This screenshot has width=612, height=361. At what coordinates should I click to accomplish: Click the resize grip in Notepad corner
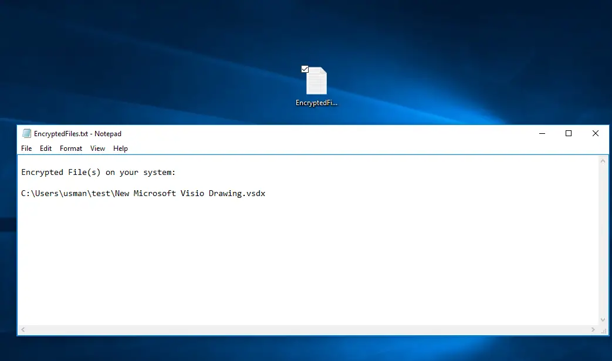point(604,330)
